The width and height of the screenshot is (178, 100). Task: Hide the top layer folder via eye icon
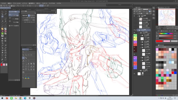[x=134, y=16]
